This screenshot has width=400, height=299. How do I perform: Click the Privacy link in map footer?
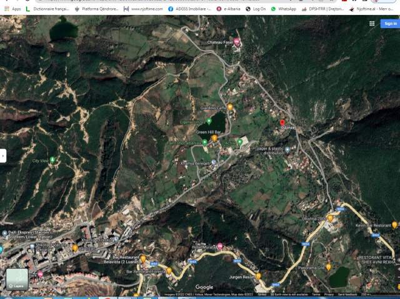pyautogui.click(x=329, y=295)
